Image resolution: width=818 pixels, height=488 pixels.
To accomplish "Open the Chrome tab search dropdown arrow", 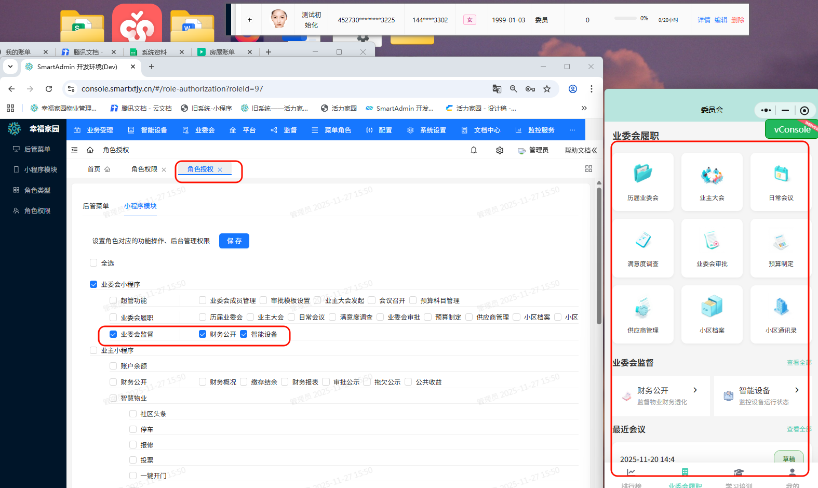I will click(x=10, y=67).
